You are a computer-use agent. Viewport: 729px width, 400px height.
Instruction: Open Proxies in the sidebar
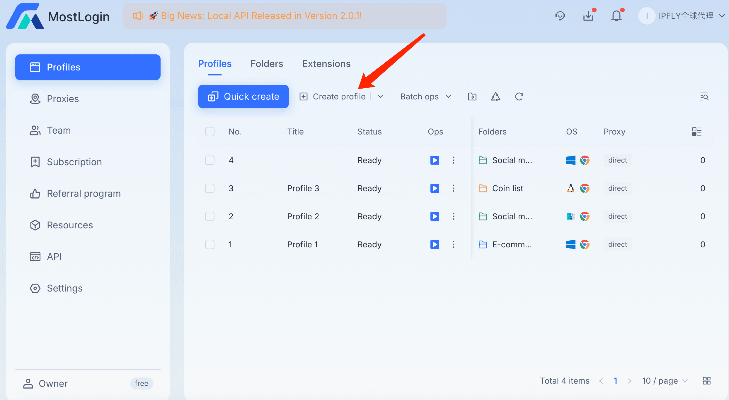(x=63, y=99)
